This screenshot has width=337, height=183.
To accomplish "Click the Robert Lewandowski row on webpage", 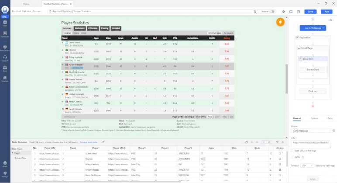I will pos(148,88).
